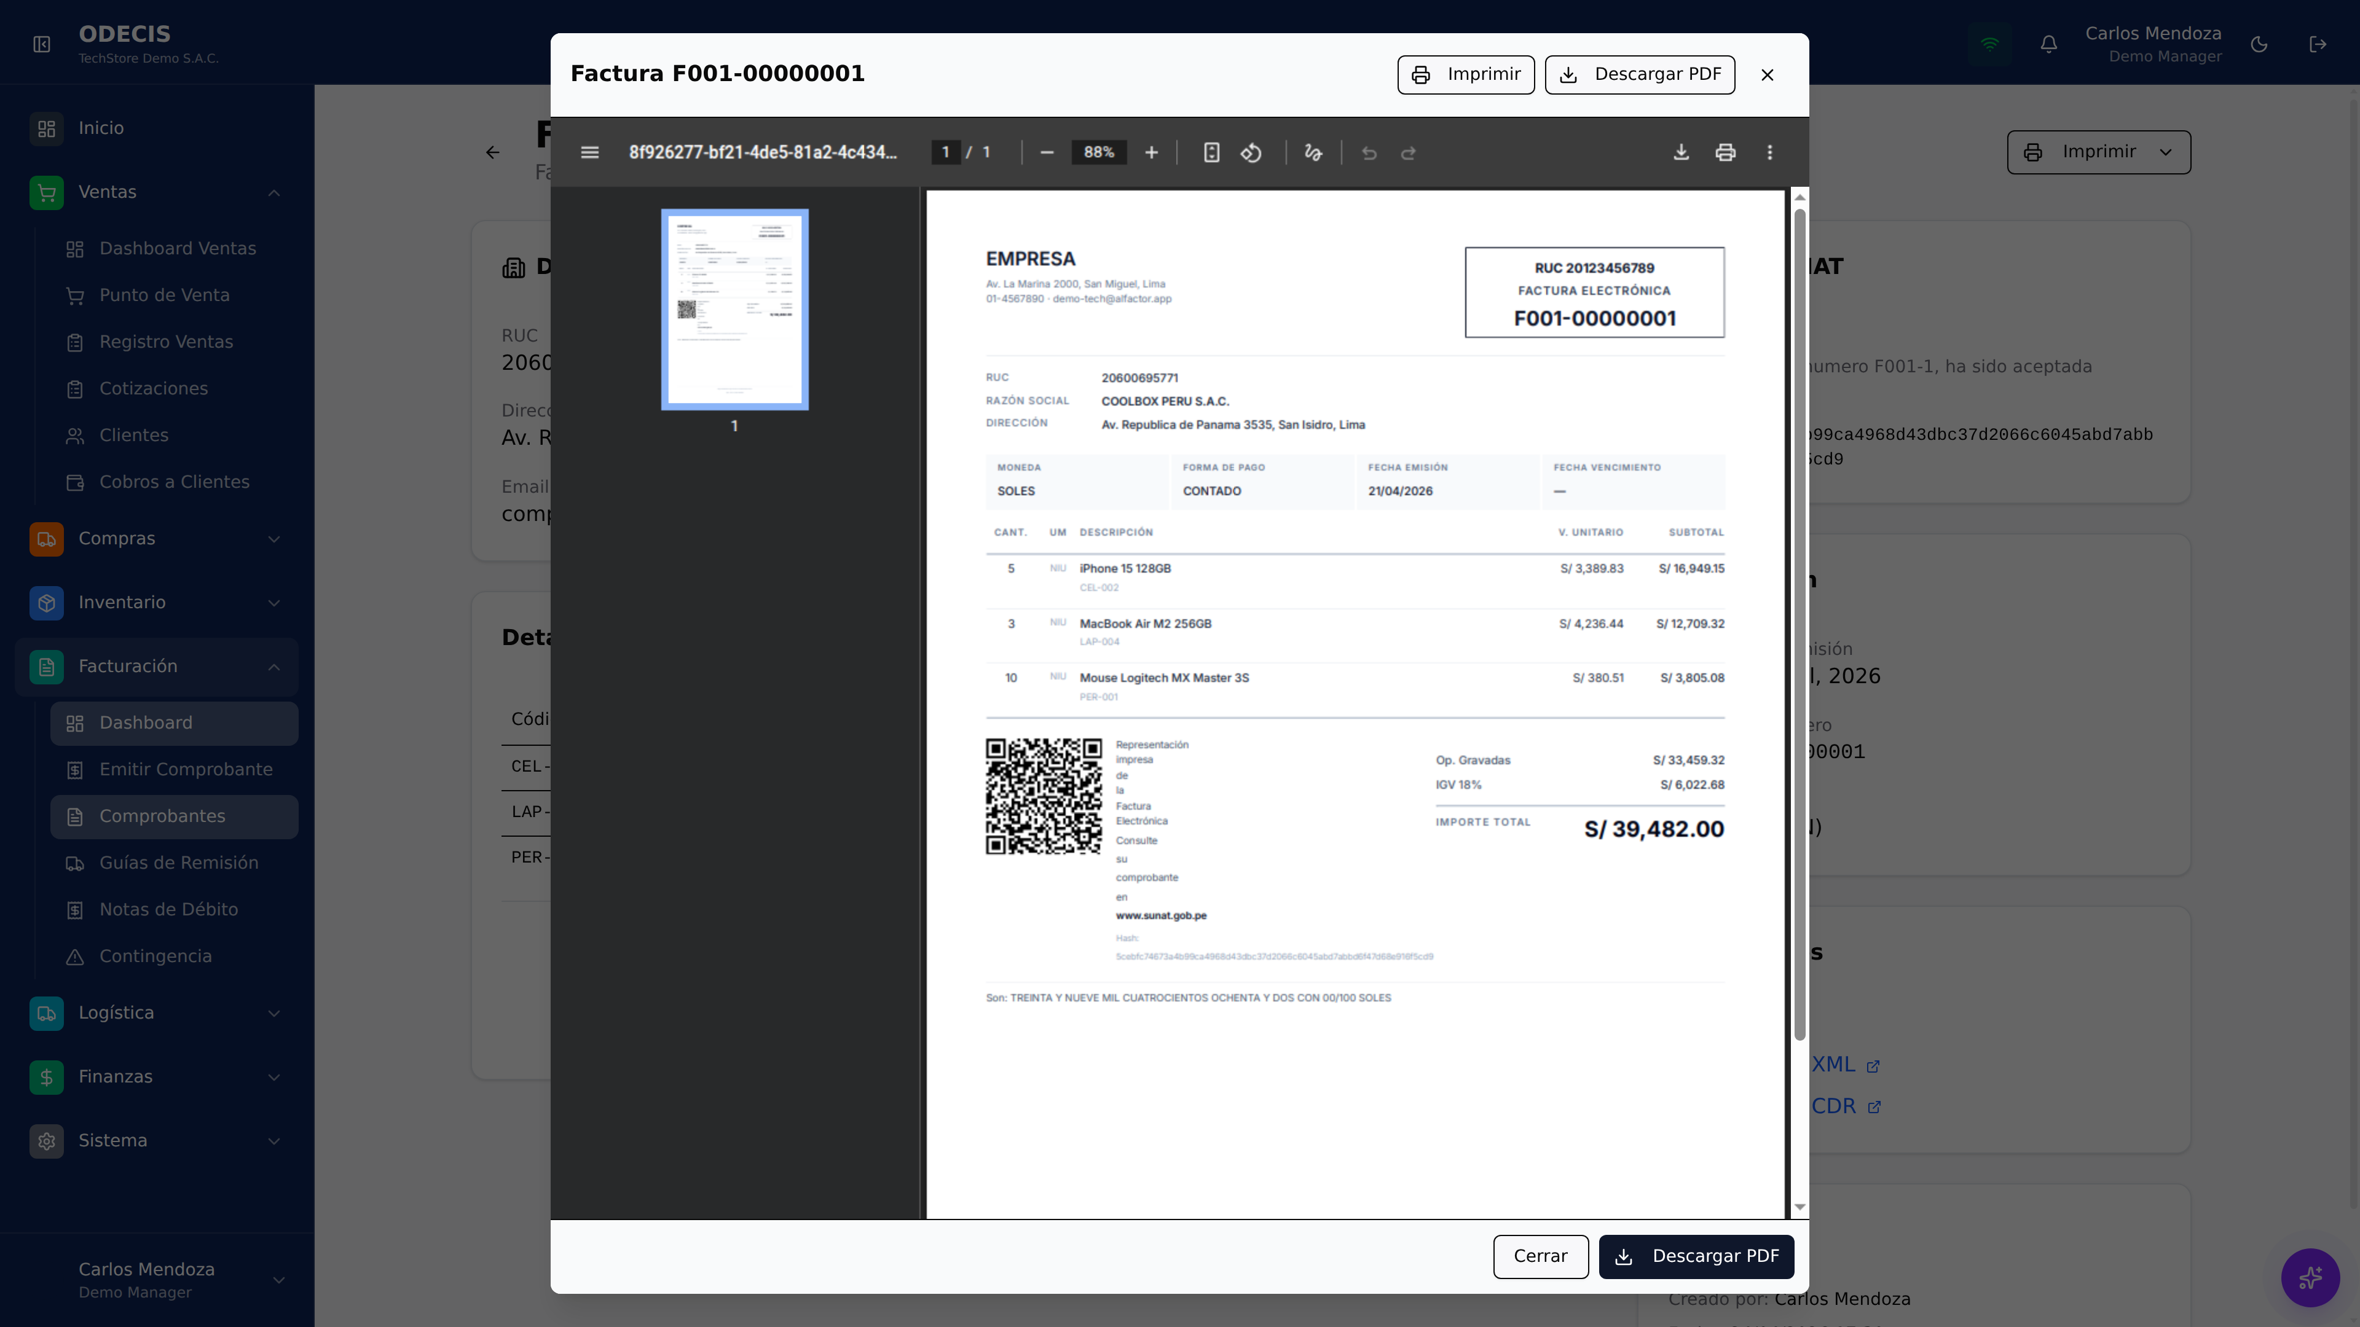Expand the Logística section

click(157, 1013)
